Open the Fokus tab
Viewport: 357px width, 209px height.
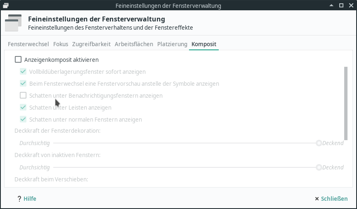pos(61,44)
